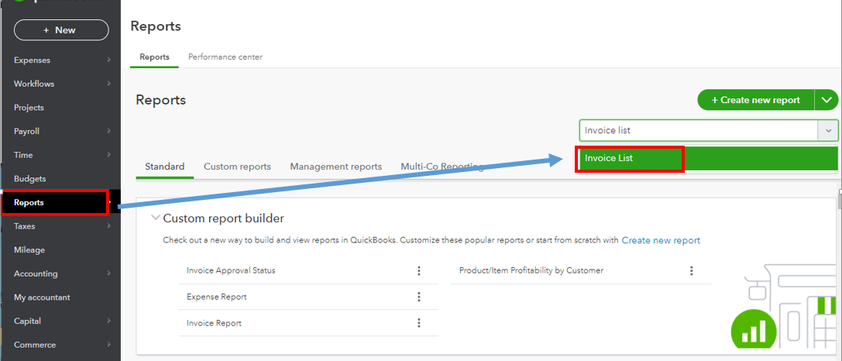This screenshot has height=361, width=842.
Task: Collapse the Custom report builder section
Action: 156,218
